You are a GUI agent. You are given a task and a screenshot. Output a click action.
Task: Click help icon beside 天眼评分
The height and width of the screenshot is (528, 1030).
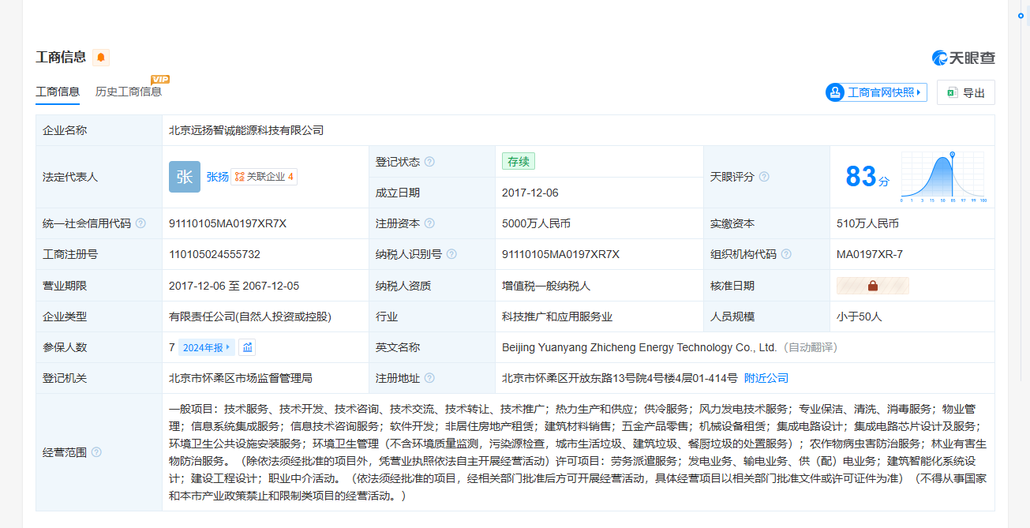[764, 178]
